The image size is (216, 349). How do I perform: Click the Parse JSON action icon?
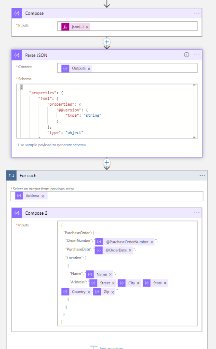pos(17,55)
